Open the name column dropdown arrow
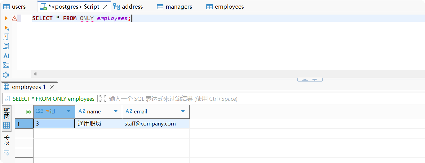 click(x=116, y=111)
